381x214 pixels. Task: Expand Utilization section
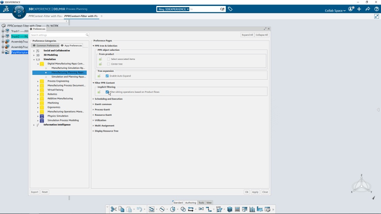(93, 120)
